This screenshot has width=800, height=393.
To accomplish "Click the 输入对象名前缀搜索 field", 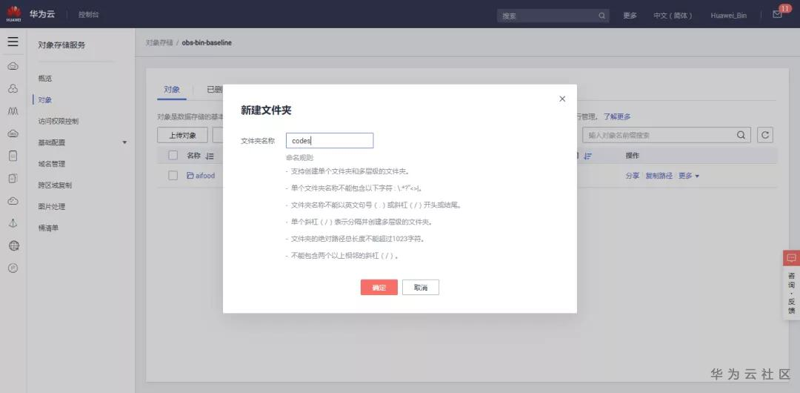I will tap(667, 135).
